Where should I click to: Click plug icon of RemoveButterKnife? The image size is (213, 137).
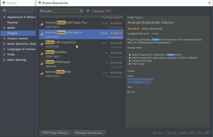pos(42,74)
